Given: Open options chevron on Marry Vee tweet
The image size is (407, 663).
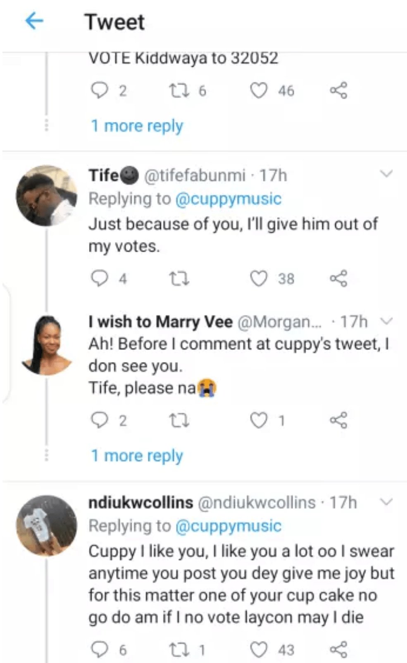Looking at the screenshot, I should pos(386,321).
